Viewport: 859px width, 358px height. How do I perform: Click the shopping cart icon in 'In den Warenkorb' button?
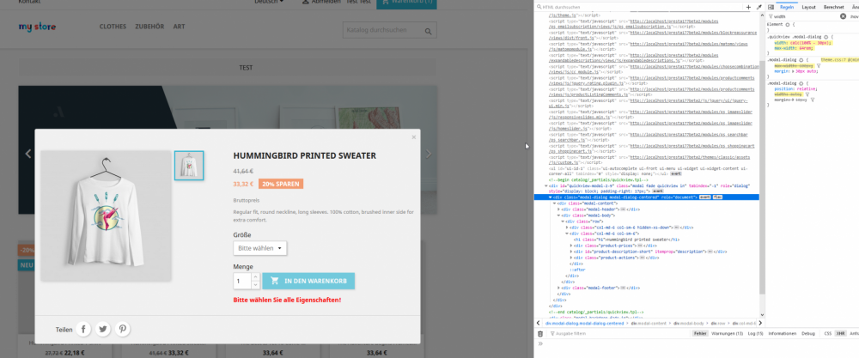(x=275, y=281)
